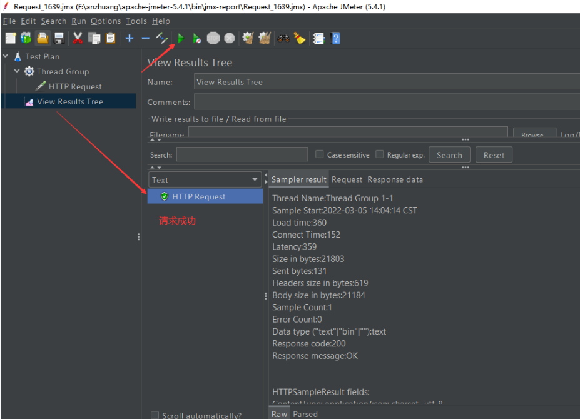Screen dimensions: 580x419
Task: Click the Response code:200 line
Action: (x=309, y=343)
